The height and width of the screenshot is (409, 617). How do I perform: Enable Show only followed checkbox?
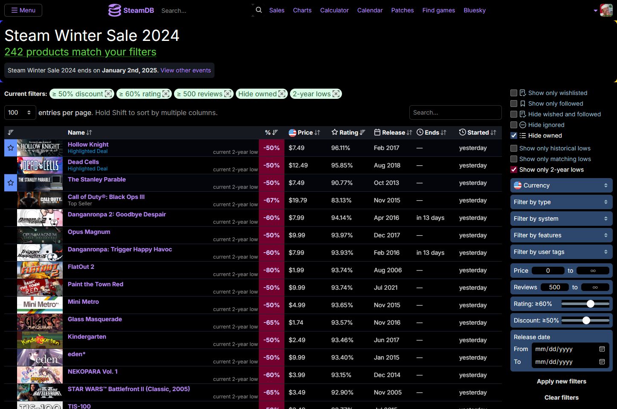click(x=514, y=104)
